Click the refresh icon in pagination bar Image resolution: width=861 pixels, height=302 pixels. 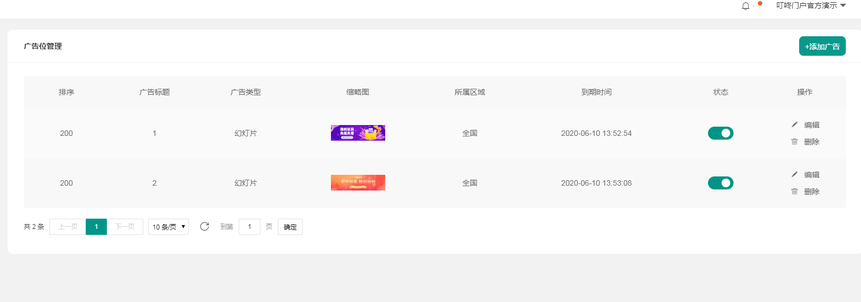[x=205, y=226]
